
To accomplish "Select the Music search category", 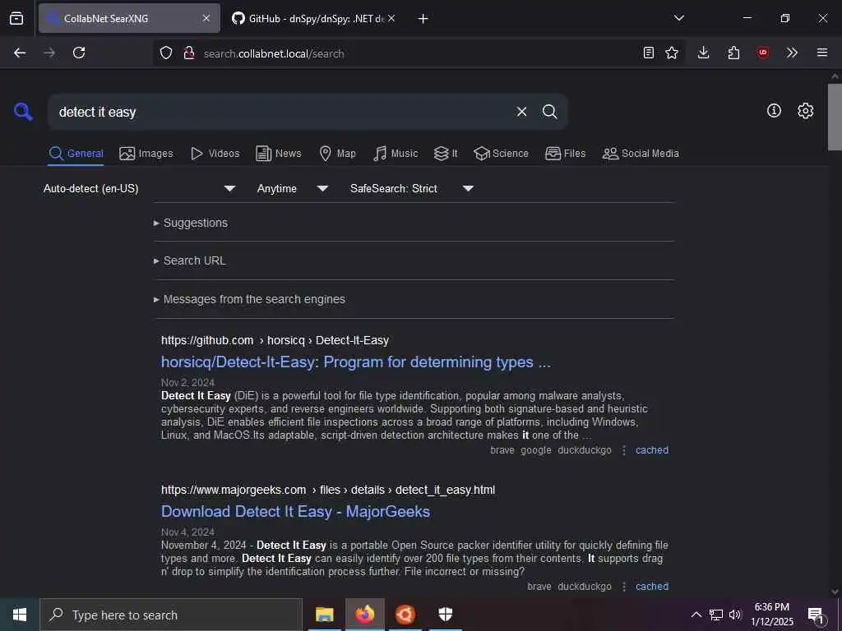I will [396, 154].
